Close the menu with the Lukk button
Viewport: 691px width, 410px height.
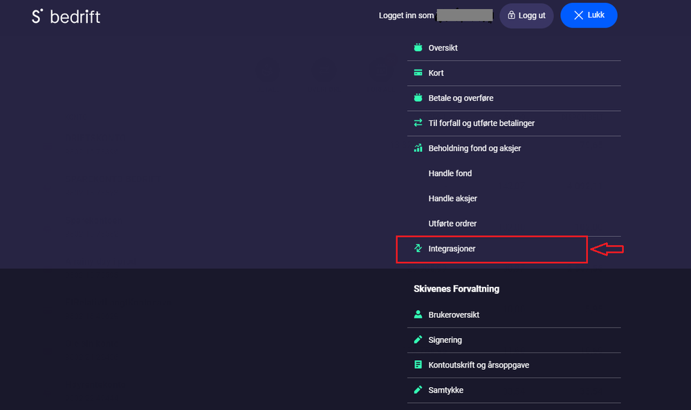[x=589, y=15]
